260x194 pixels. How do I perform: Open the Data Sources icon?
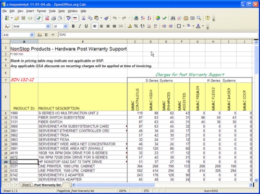(192, 18)
